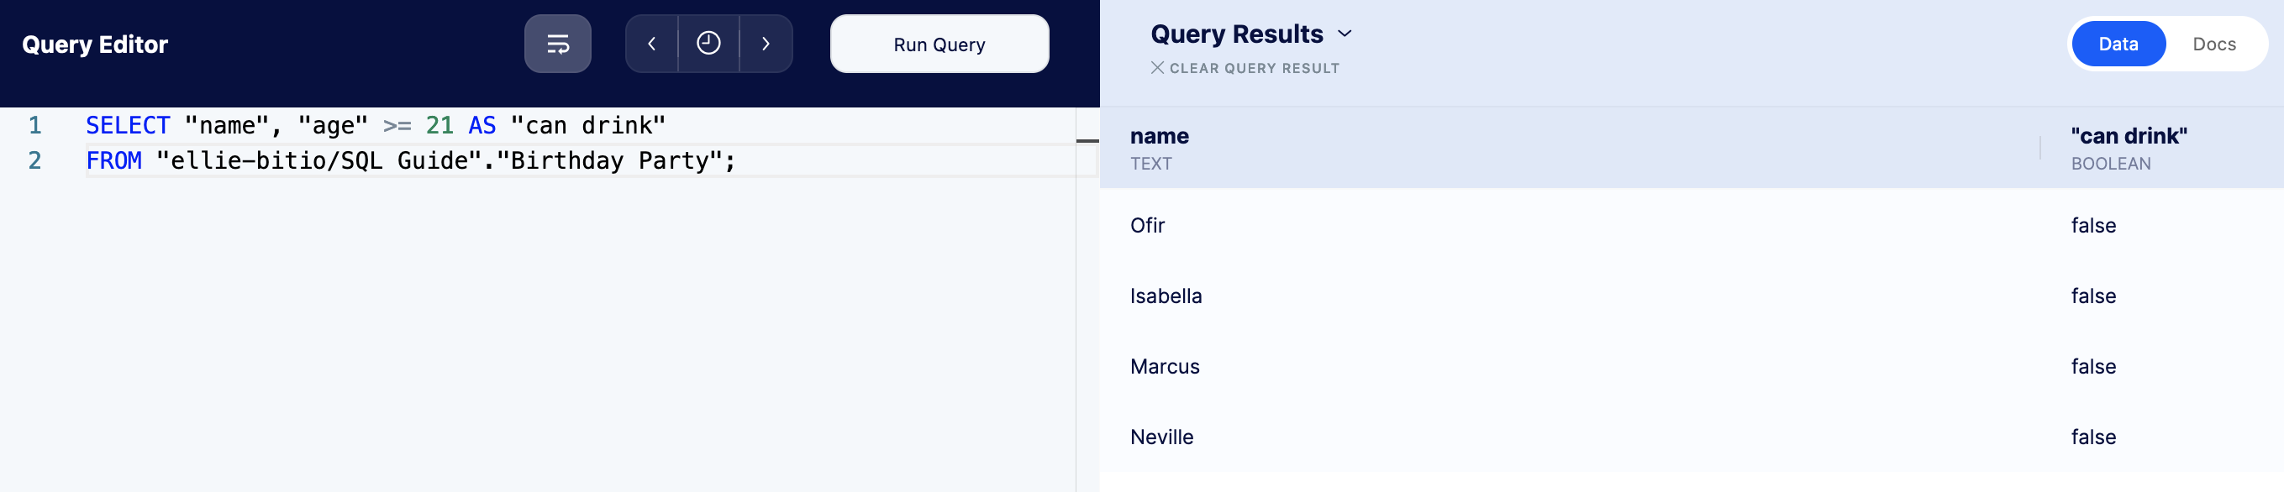
Task: Switch to the Docs tab
Action: pos(2214,44)
